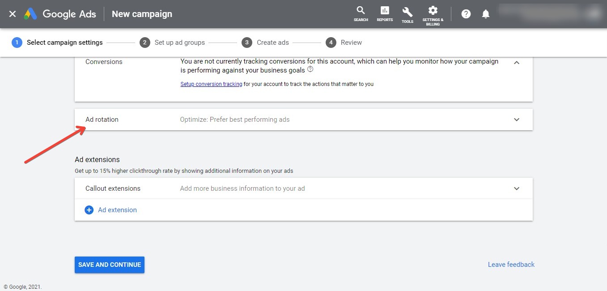Open the notifications bell

486,14
